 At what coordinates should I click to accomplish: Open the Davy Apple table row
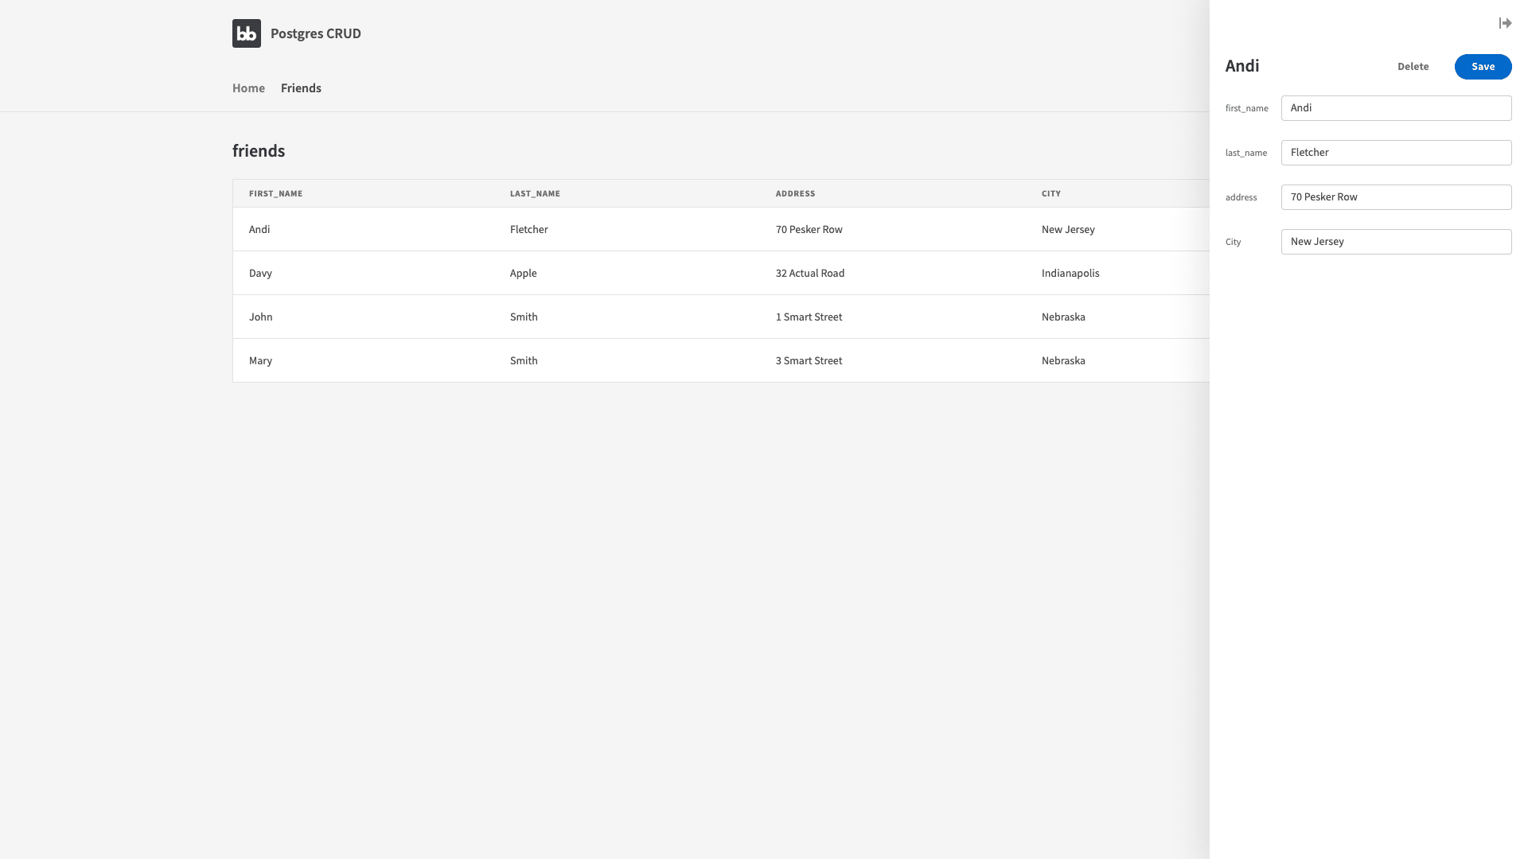721,273
